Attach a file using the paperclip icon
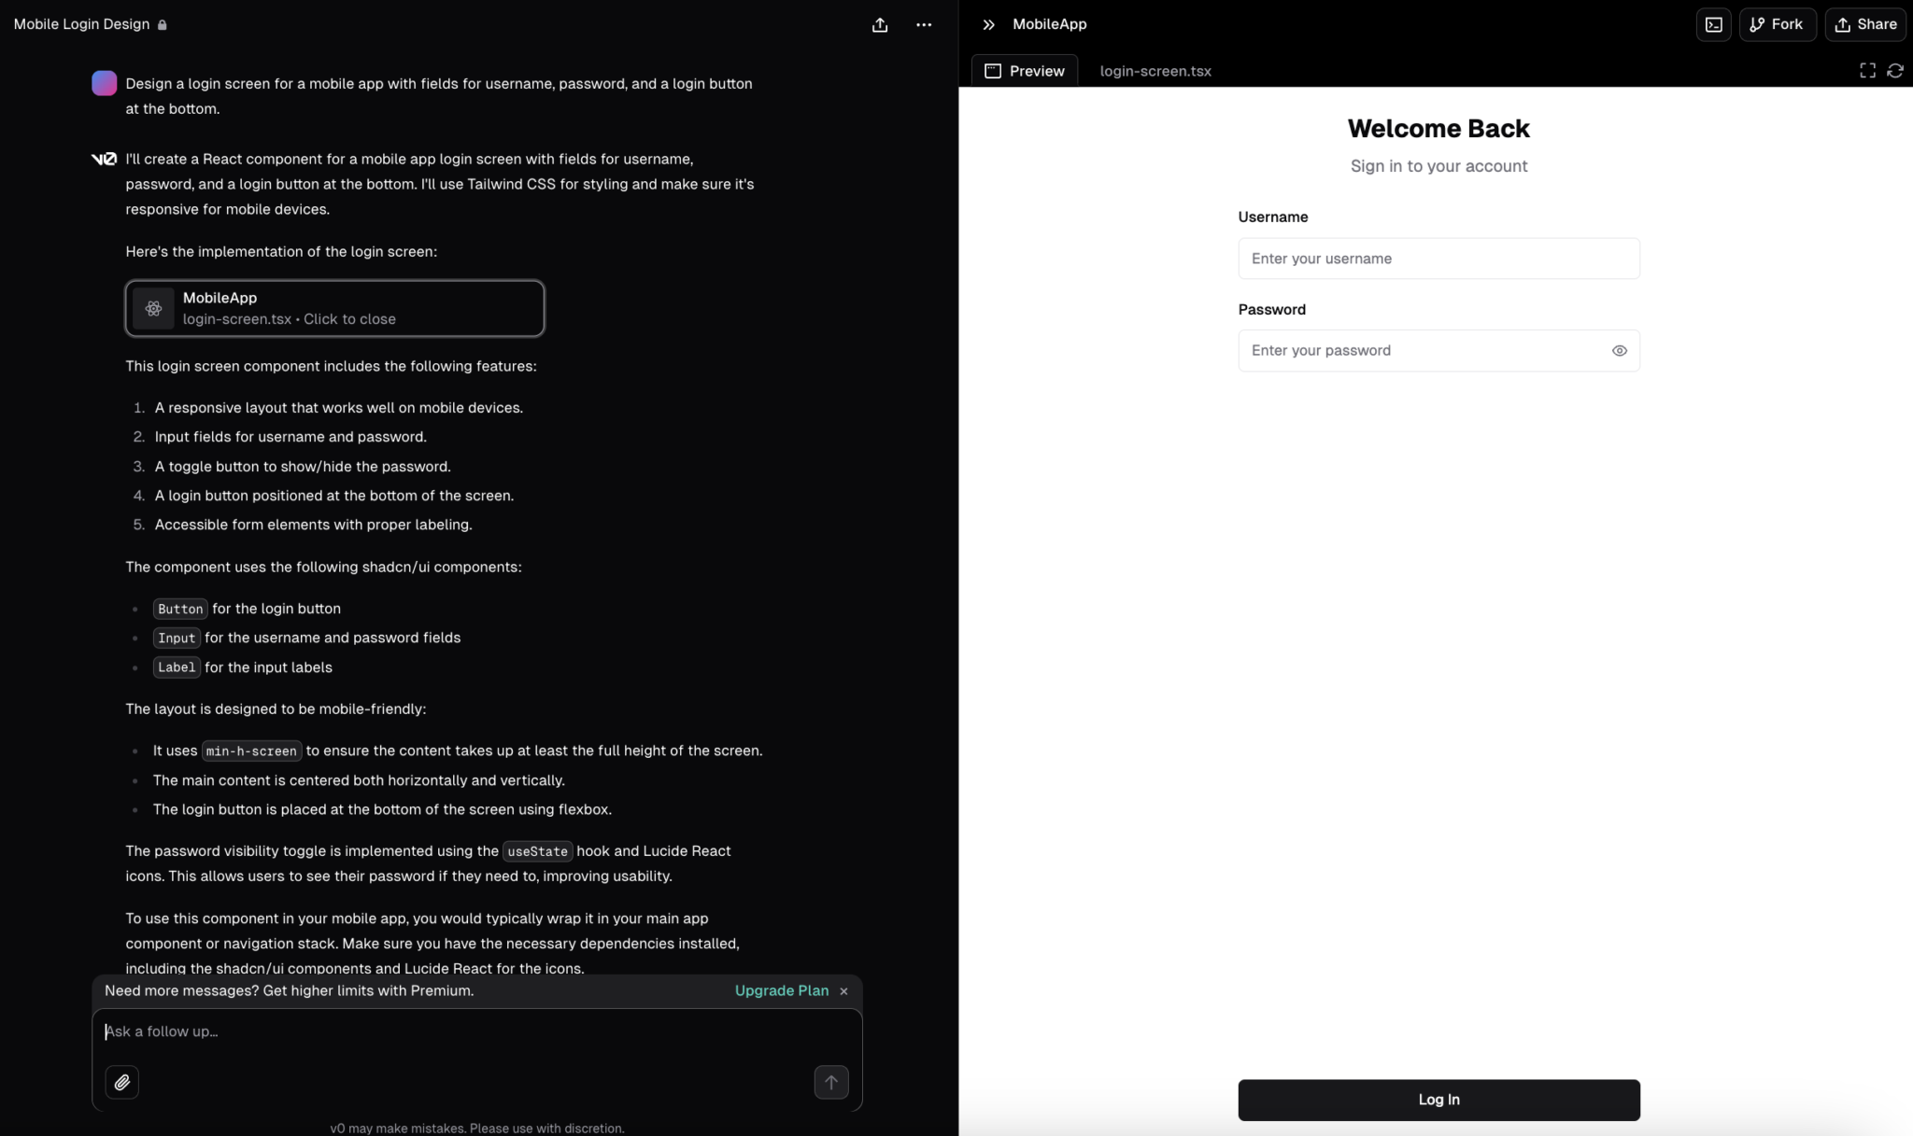Screen dimensions: 1913x1136 coord(121,1082)
